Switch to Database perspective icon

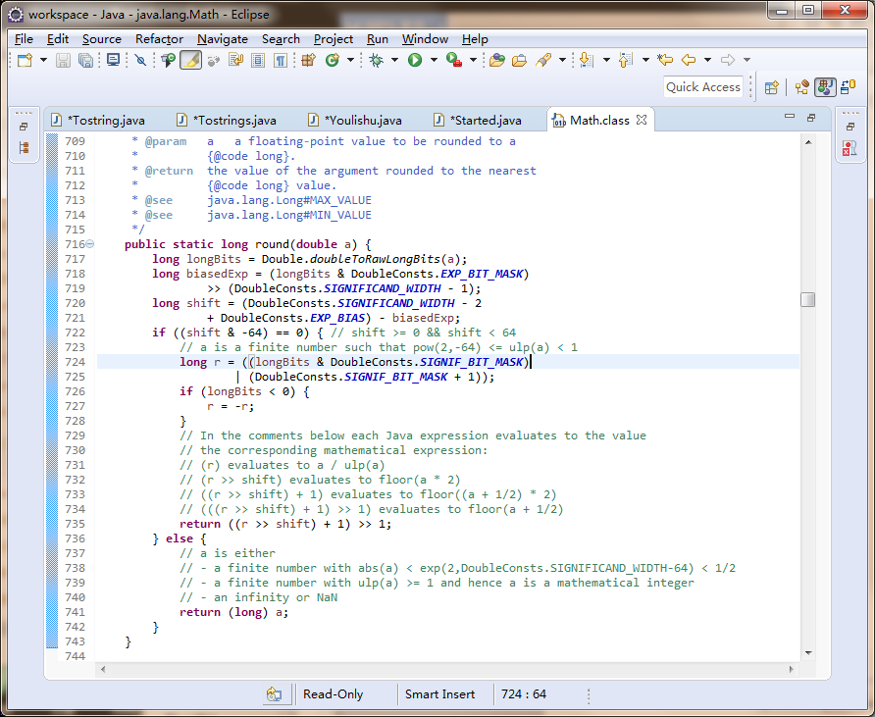point(849,87)
